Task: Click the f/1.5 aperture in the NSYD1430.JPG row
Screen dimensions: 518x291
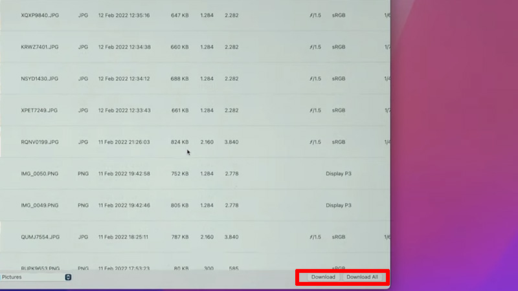Action: (x=315, y=79)
